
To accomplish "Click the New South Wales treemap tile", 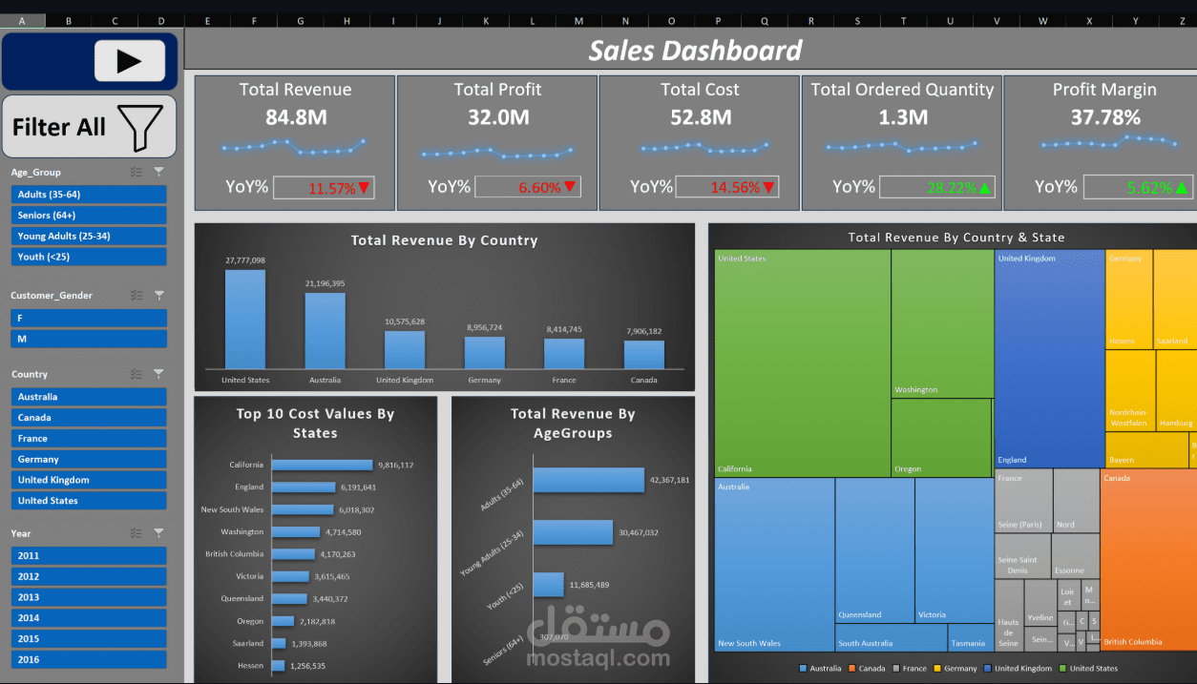I will [x=774, y=564].
